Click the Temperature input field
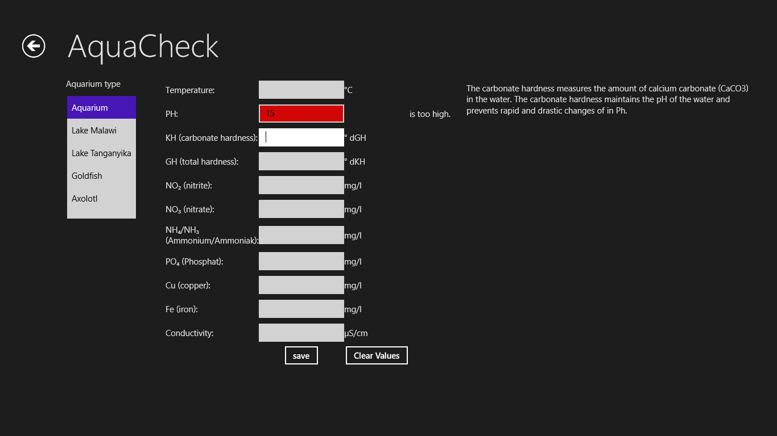The image size is (777, 436). (301, 90)
